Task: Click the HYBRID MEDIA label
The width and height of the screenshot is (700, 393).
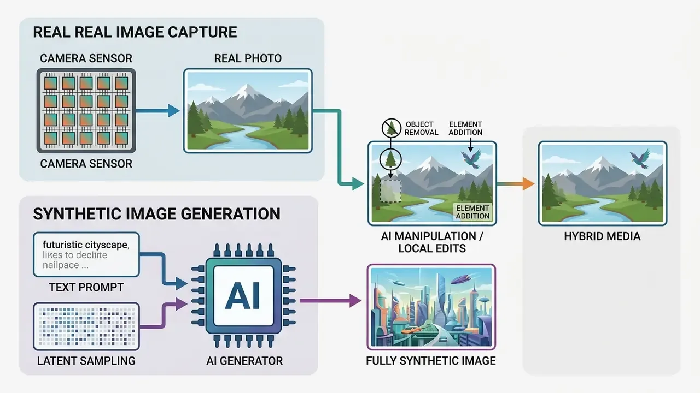Action: tap(602, 236)
